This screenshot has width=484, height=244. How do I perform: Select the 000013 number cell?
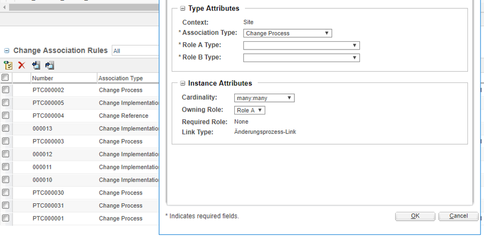coord(42,129)
